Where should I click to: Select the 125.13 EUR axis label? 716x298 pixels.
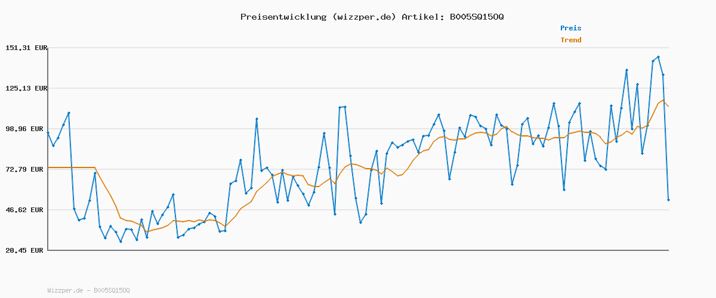(x=26, y=88)
